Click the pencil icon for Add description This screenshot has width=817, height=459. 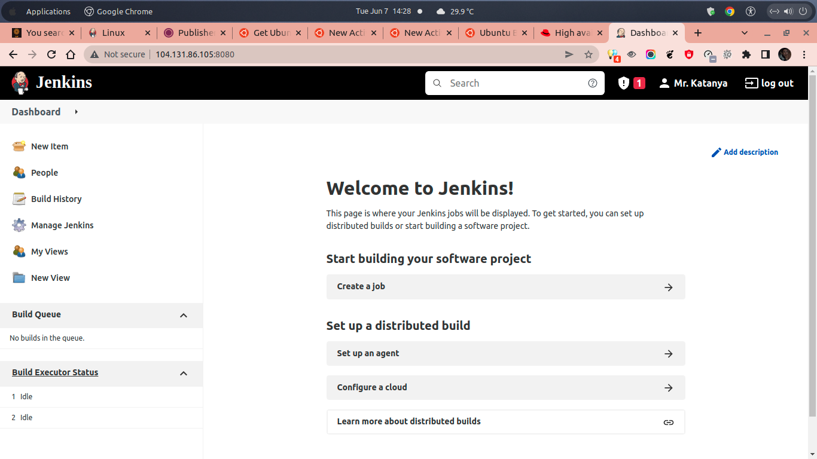tap(717, 152)
